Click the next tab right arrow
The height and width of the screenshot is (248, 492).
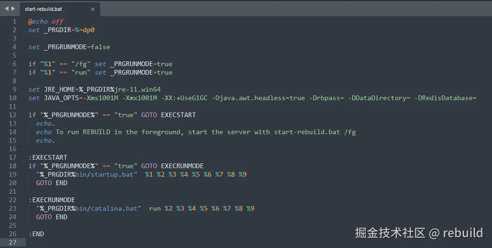coord(13,9)
